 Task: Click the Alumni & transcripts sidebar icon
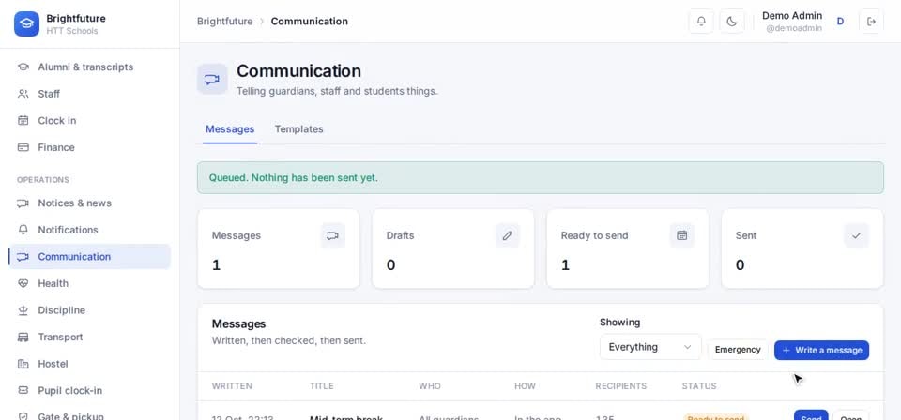pos(23,67)
